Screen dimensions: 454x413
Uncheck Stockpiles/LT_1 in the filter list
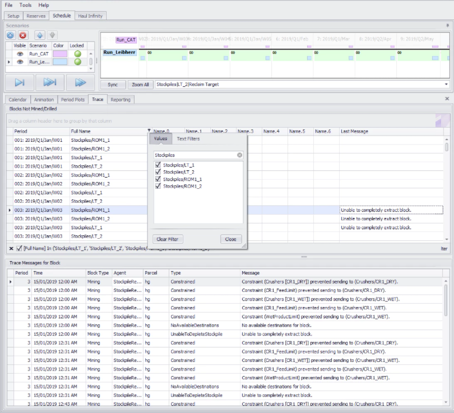point(158,165)
